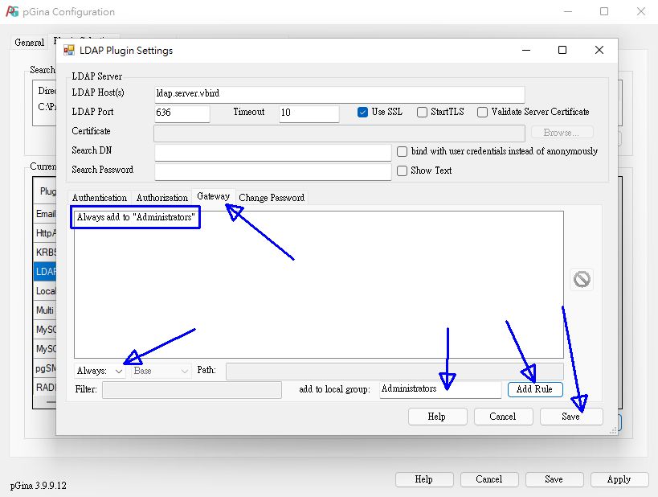Click the LDAP Plugin Settings dialog icon
This screenshot has width=658, height=497.
point(68,50)
